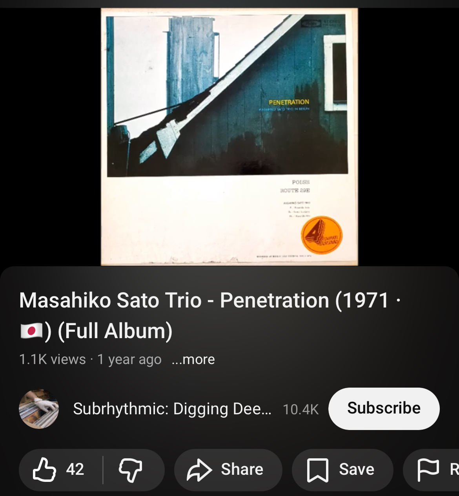Expand description with ...more
Viewport: 459px width, 496px height.
point(193,359)
